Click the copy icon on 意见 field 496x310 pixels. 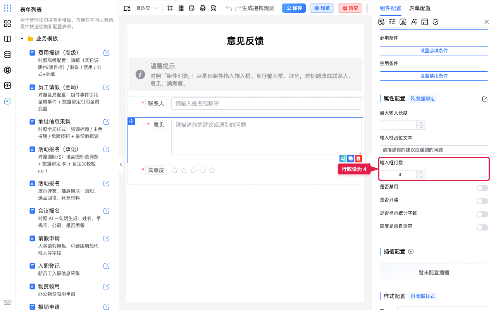coord(351,158)
